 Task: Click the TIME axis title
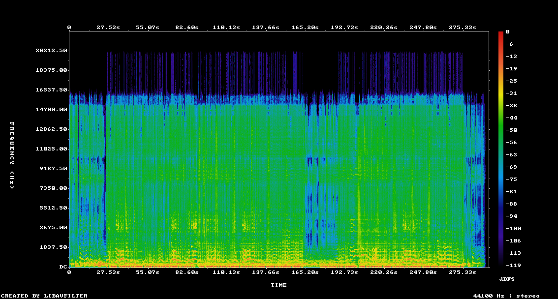point(279,285)
